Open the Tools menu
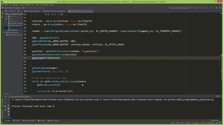The width and height of the screenshot is (223, 125). pyautogui.click(x=37, y=5)
